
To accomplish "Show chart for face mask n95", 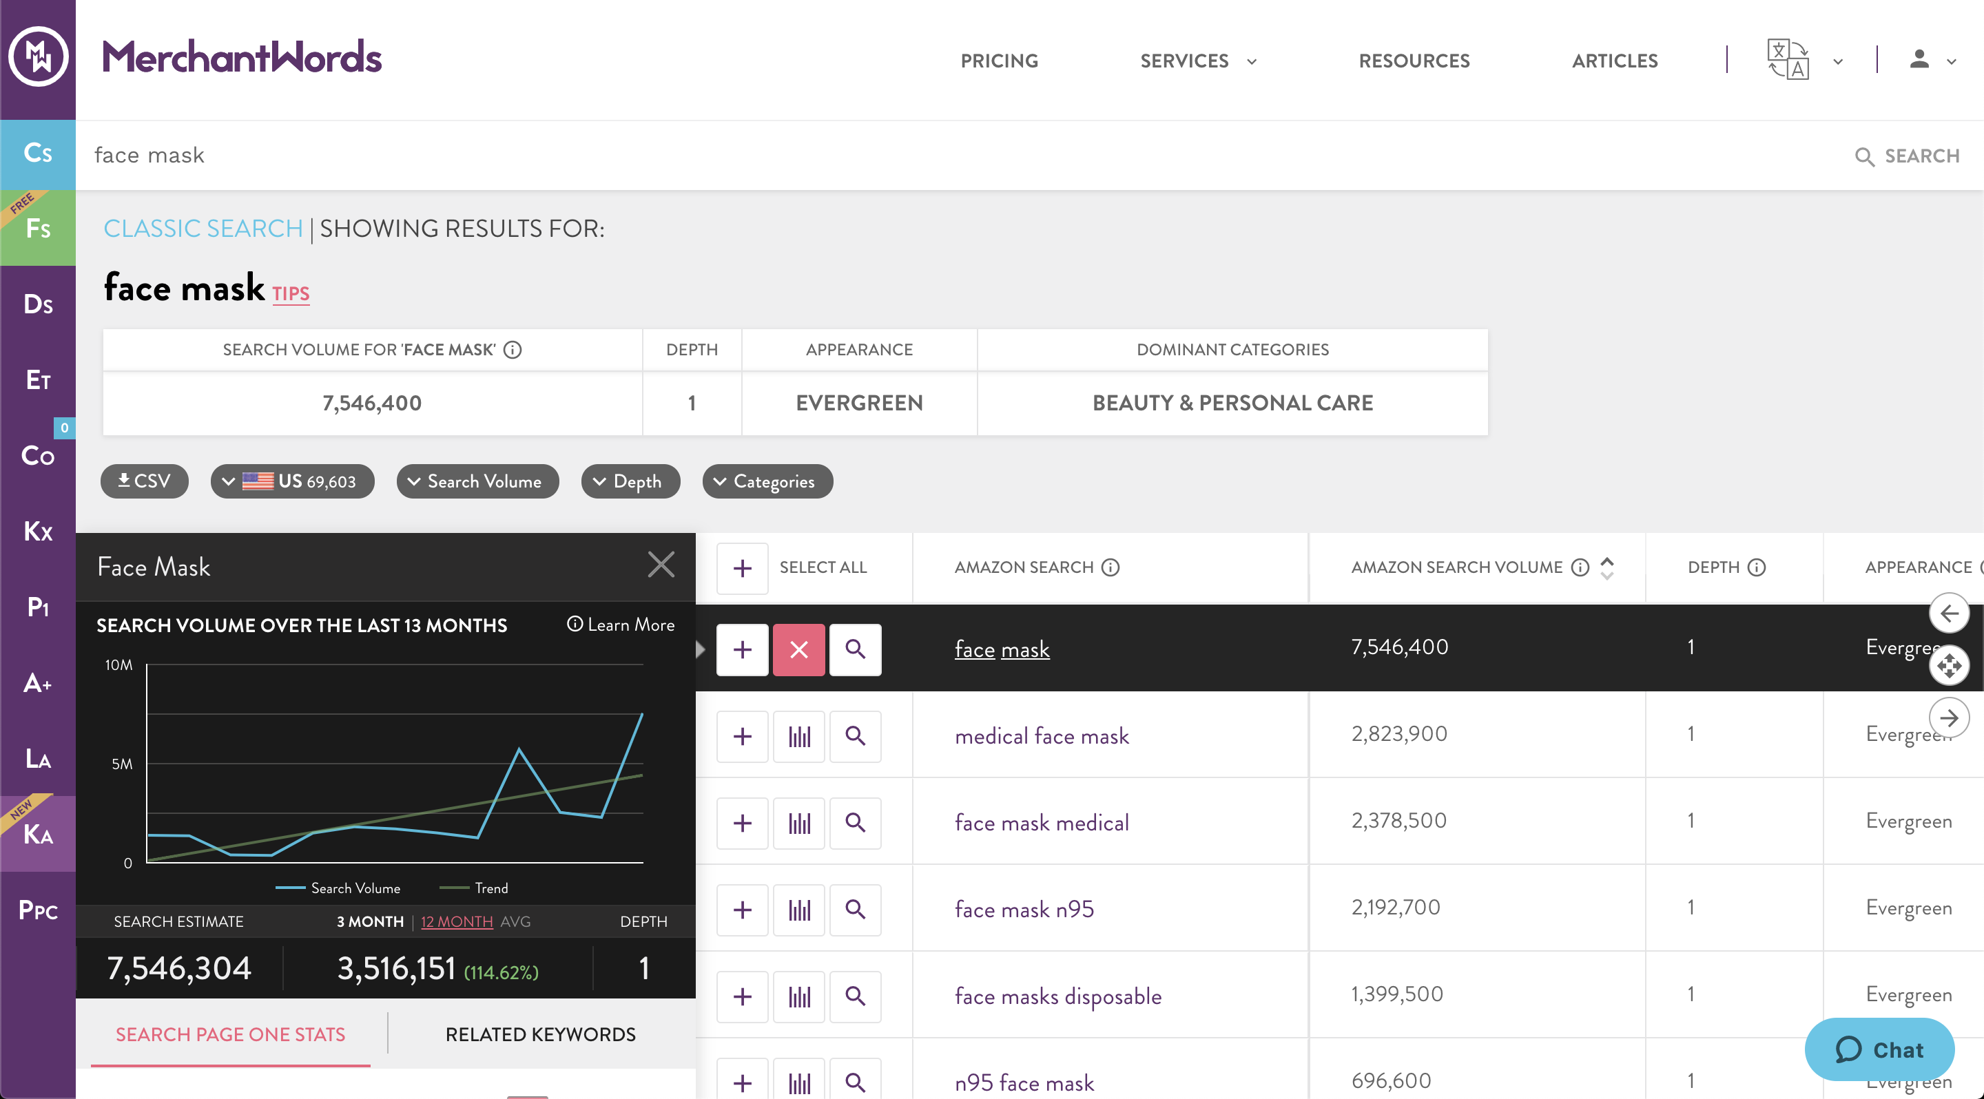I will 798,910.
